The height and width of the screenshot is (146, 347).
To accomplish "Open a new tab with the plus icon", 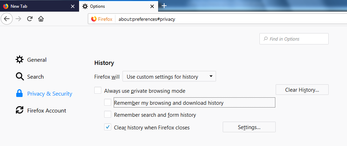I will click(x=164, y=6).
